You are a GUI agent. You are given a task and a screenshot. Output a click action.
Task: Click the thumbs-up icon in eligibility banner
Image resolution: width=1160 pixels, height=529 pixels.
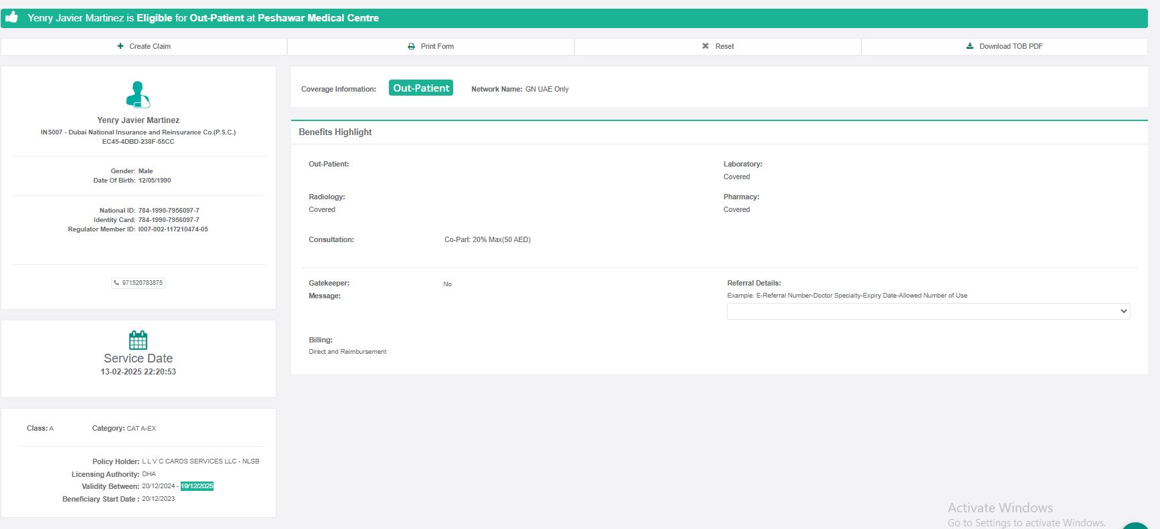point(12,17)
